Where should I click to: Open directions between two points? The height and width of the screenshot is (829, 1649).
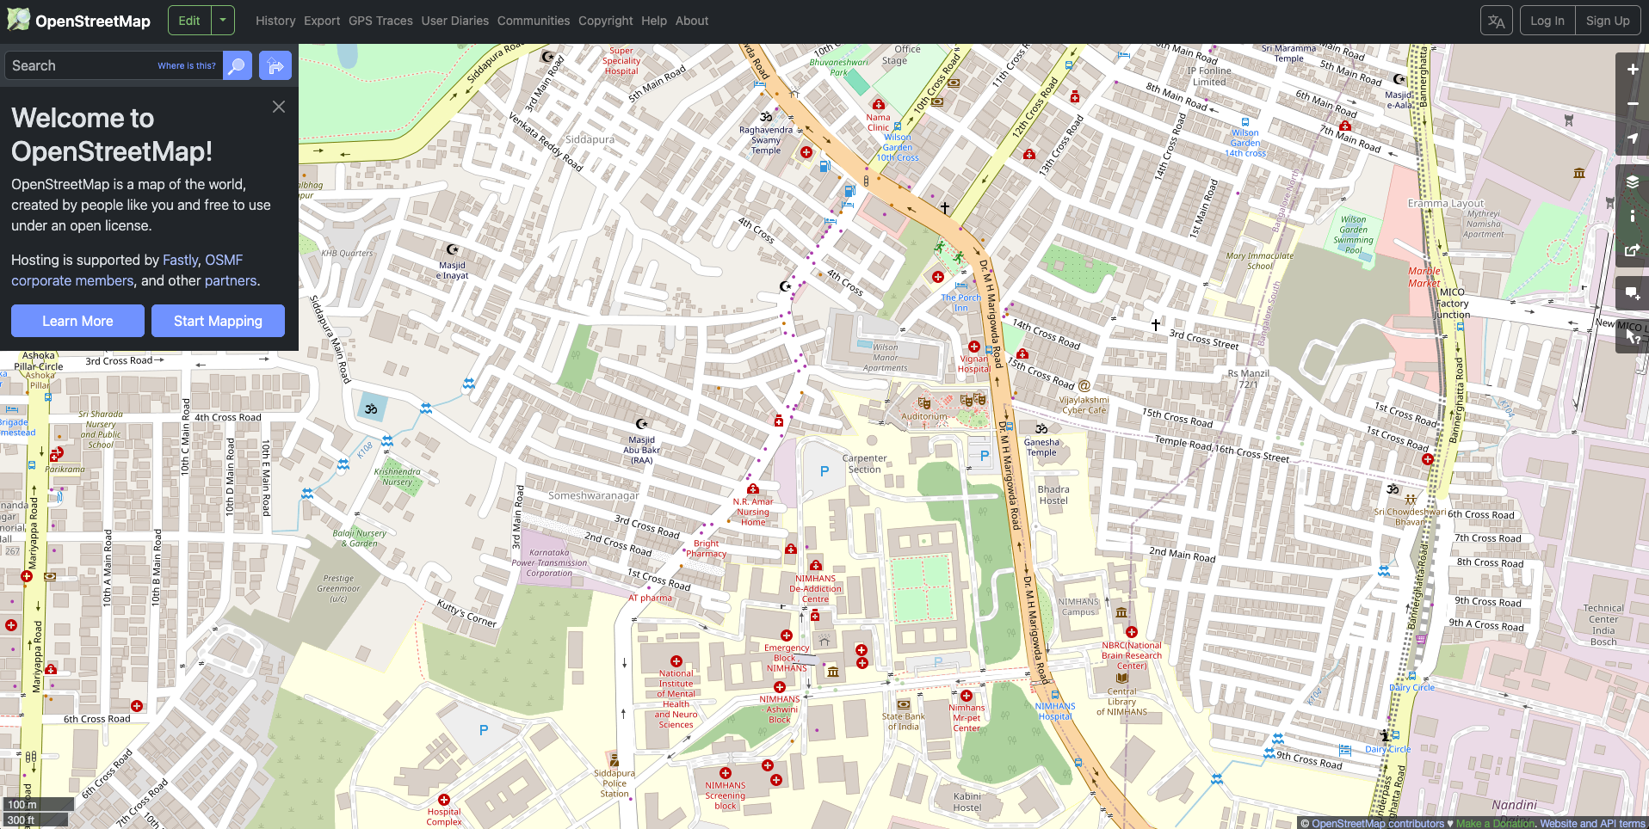pos(275,66)
